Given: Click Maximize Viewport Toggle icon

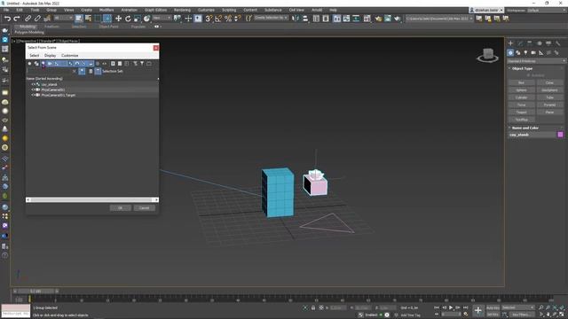Looking at the screenshot, I should pyautogui.click(x=562, y=315).
